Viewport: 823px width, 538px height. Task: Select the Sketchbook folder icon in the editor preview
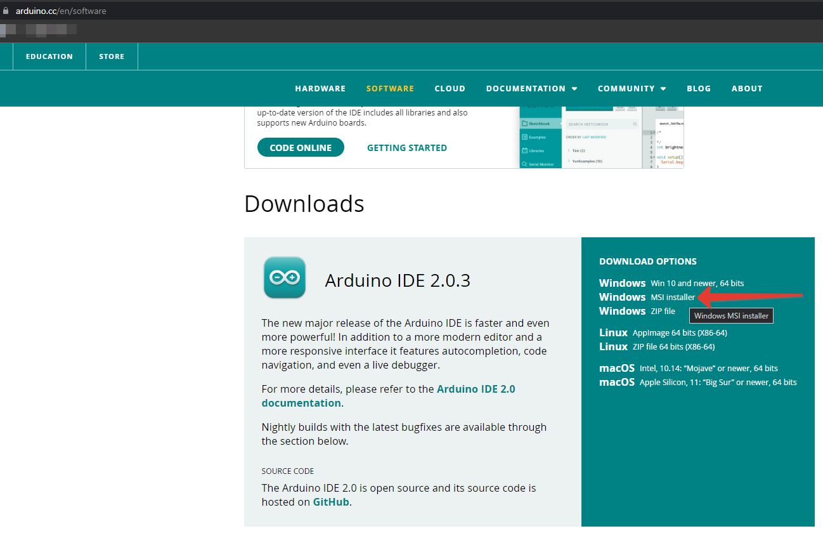click(524, 124)
